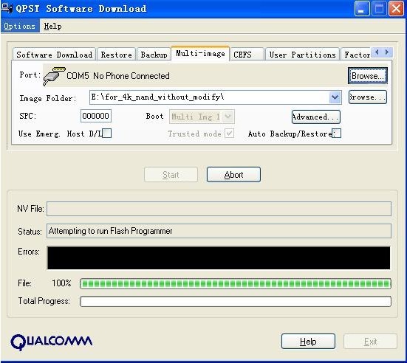Click the SPC code field

tap(96, 116)
